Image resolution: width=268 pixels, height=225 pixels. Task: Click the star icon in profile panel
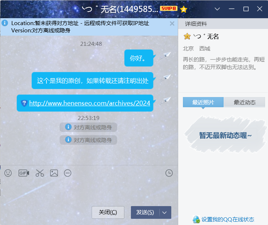point(187,36)
